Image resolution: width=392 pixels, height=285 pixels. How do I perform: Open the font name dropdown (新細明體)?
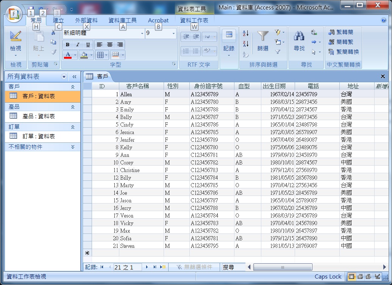pos(142,33)
